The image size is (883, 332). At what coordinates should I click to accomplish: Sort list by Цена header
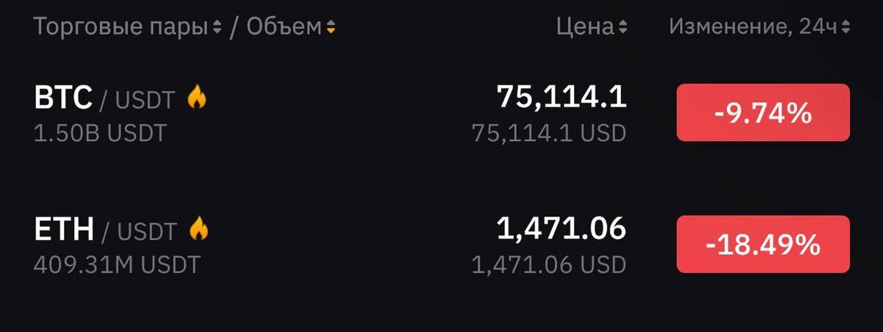click(585, 27)
